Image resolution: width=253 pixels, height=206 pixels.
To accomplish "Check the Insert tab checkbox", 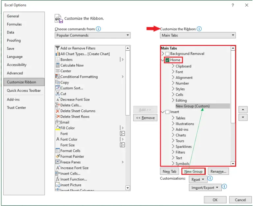I will [x=167, y=112].
